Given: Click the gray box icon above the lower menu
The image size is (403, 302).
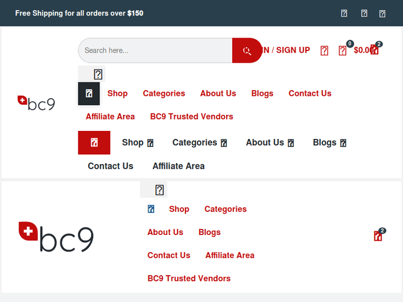Looking at the screenshot, I should click(159, 190).
